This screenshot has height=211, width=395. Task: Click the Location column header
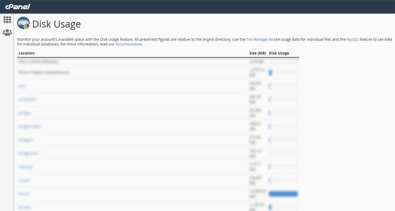(26, 53)
